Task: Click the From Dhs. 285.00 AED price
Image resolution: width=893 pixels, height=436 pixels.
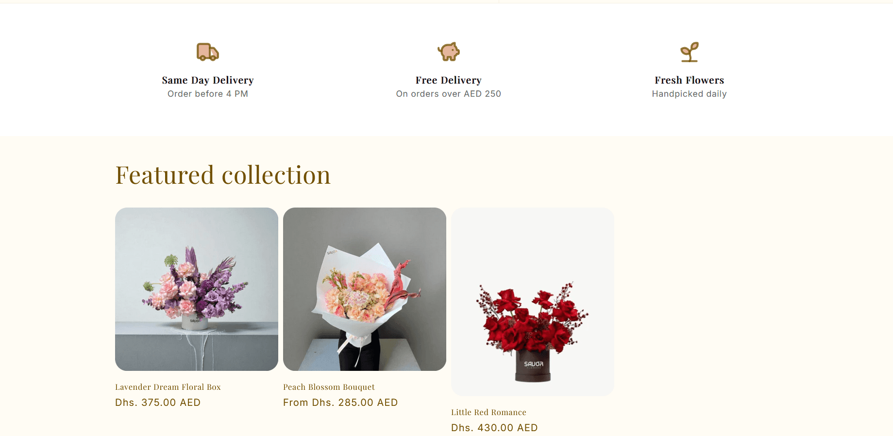Action: click(340, 402)
